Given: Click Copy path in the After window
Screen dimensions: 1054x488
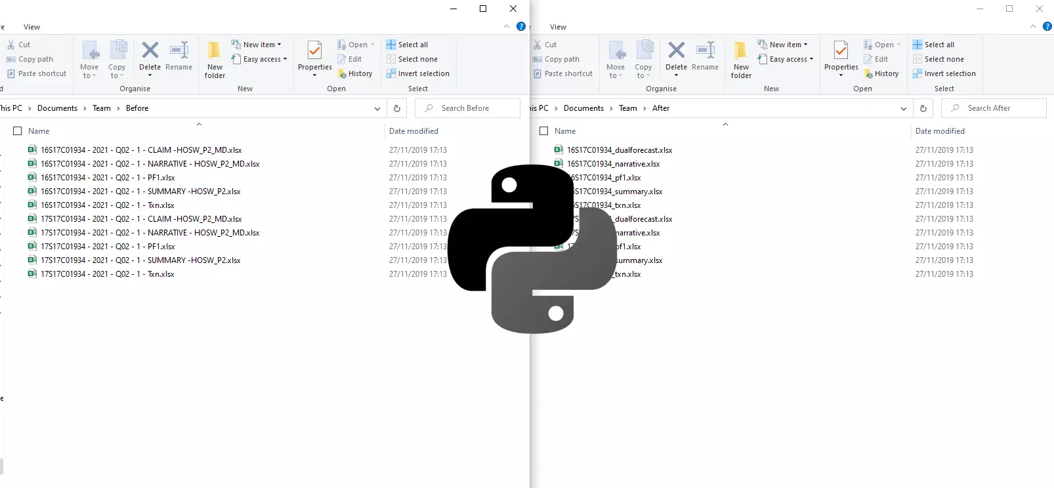Looking at the screenshot, I should click(x=556, y=59).
